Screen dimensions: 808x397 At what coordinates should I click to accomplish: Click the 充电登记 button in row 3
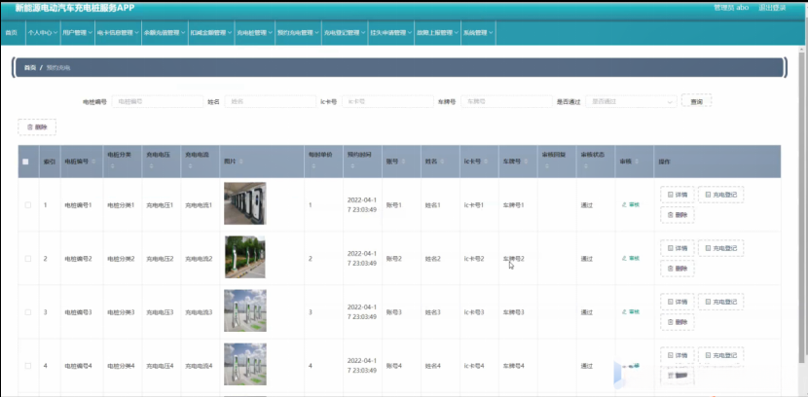tap(720, 302)
